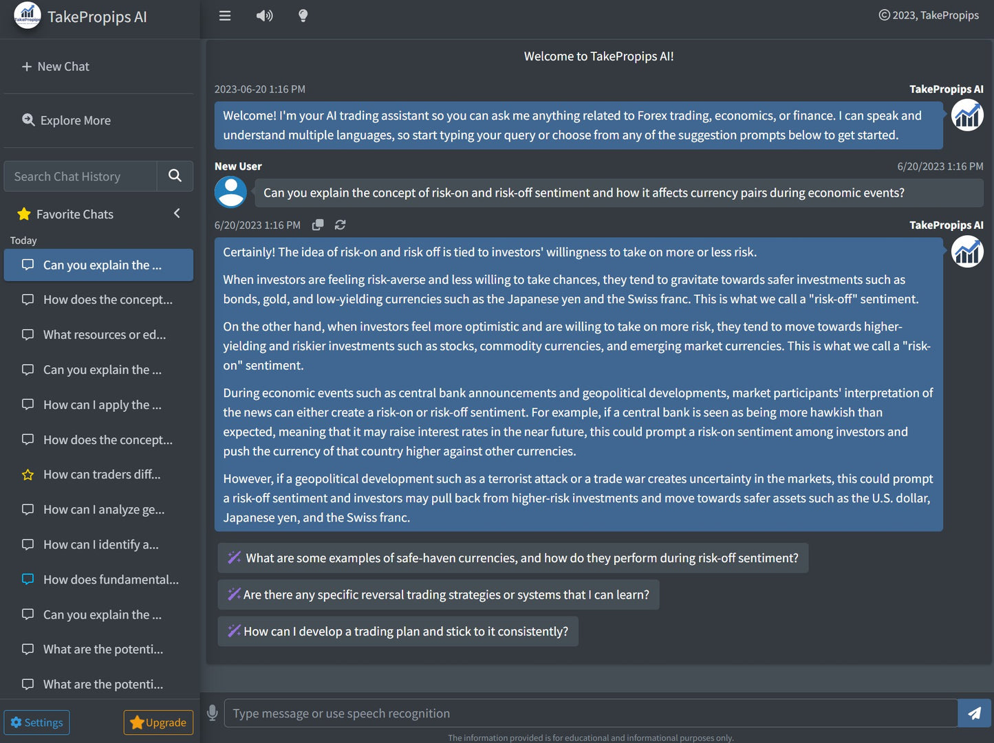Image resolution: width=994 pixels, height=743 pixels.
Task: Open the "How can I identify a..." chat
Action: tap(98, 544)
